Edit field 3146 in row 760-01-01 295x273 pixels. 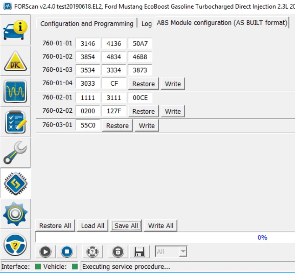pyautogui.click(x=88, y=44)
